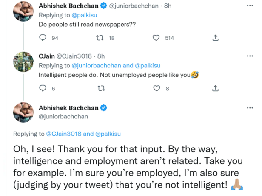Open the CJain profile name
The image size is (262, 196).
[x=46, y=56]
